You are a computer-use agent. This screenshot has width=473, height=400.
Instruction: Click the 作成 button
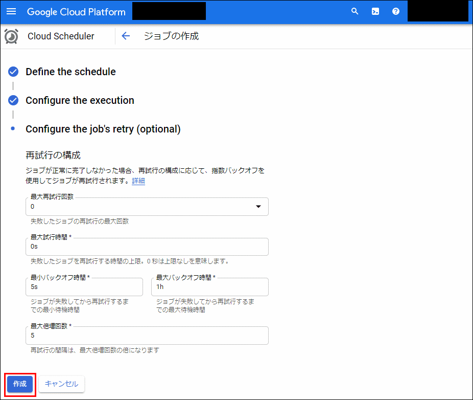tap(20, 384)
